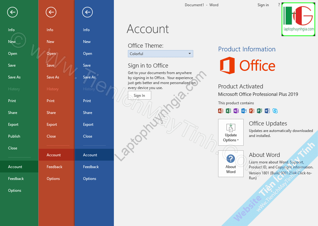Click the "Document1 - Word" title text
Viewport: 318px width, 226px height.
click(201, 5)
